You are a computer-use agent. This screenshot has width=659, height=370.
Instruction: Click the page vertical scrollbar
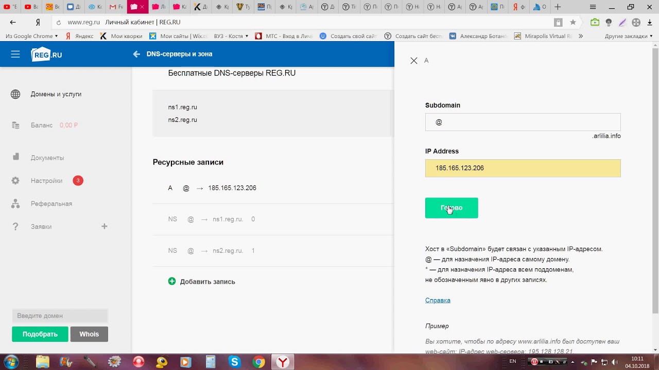(x=655, y=180)
